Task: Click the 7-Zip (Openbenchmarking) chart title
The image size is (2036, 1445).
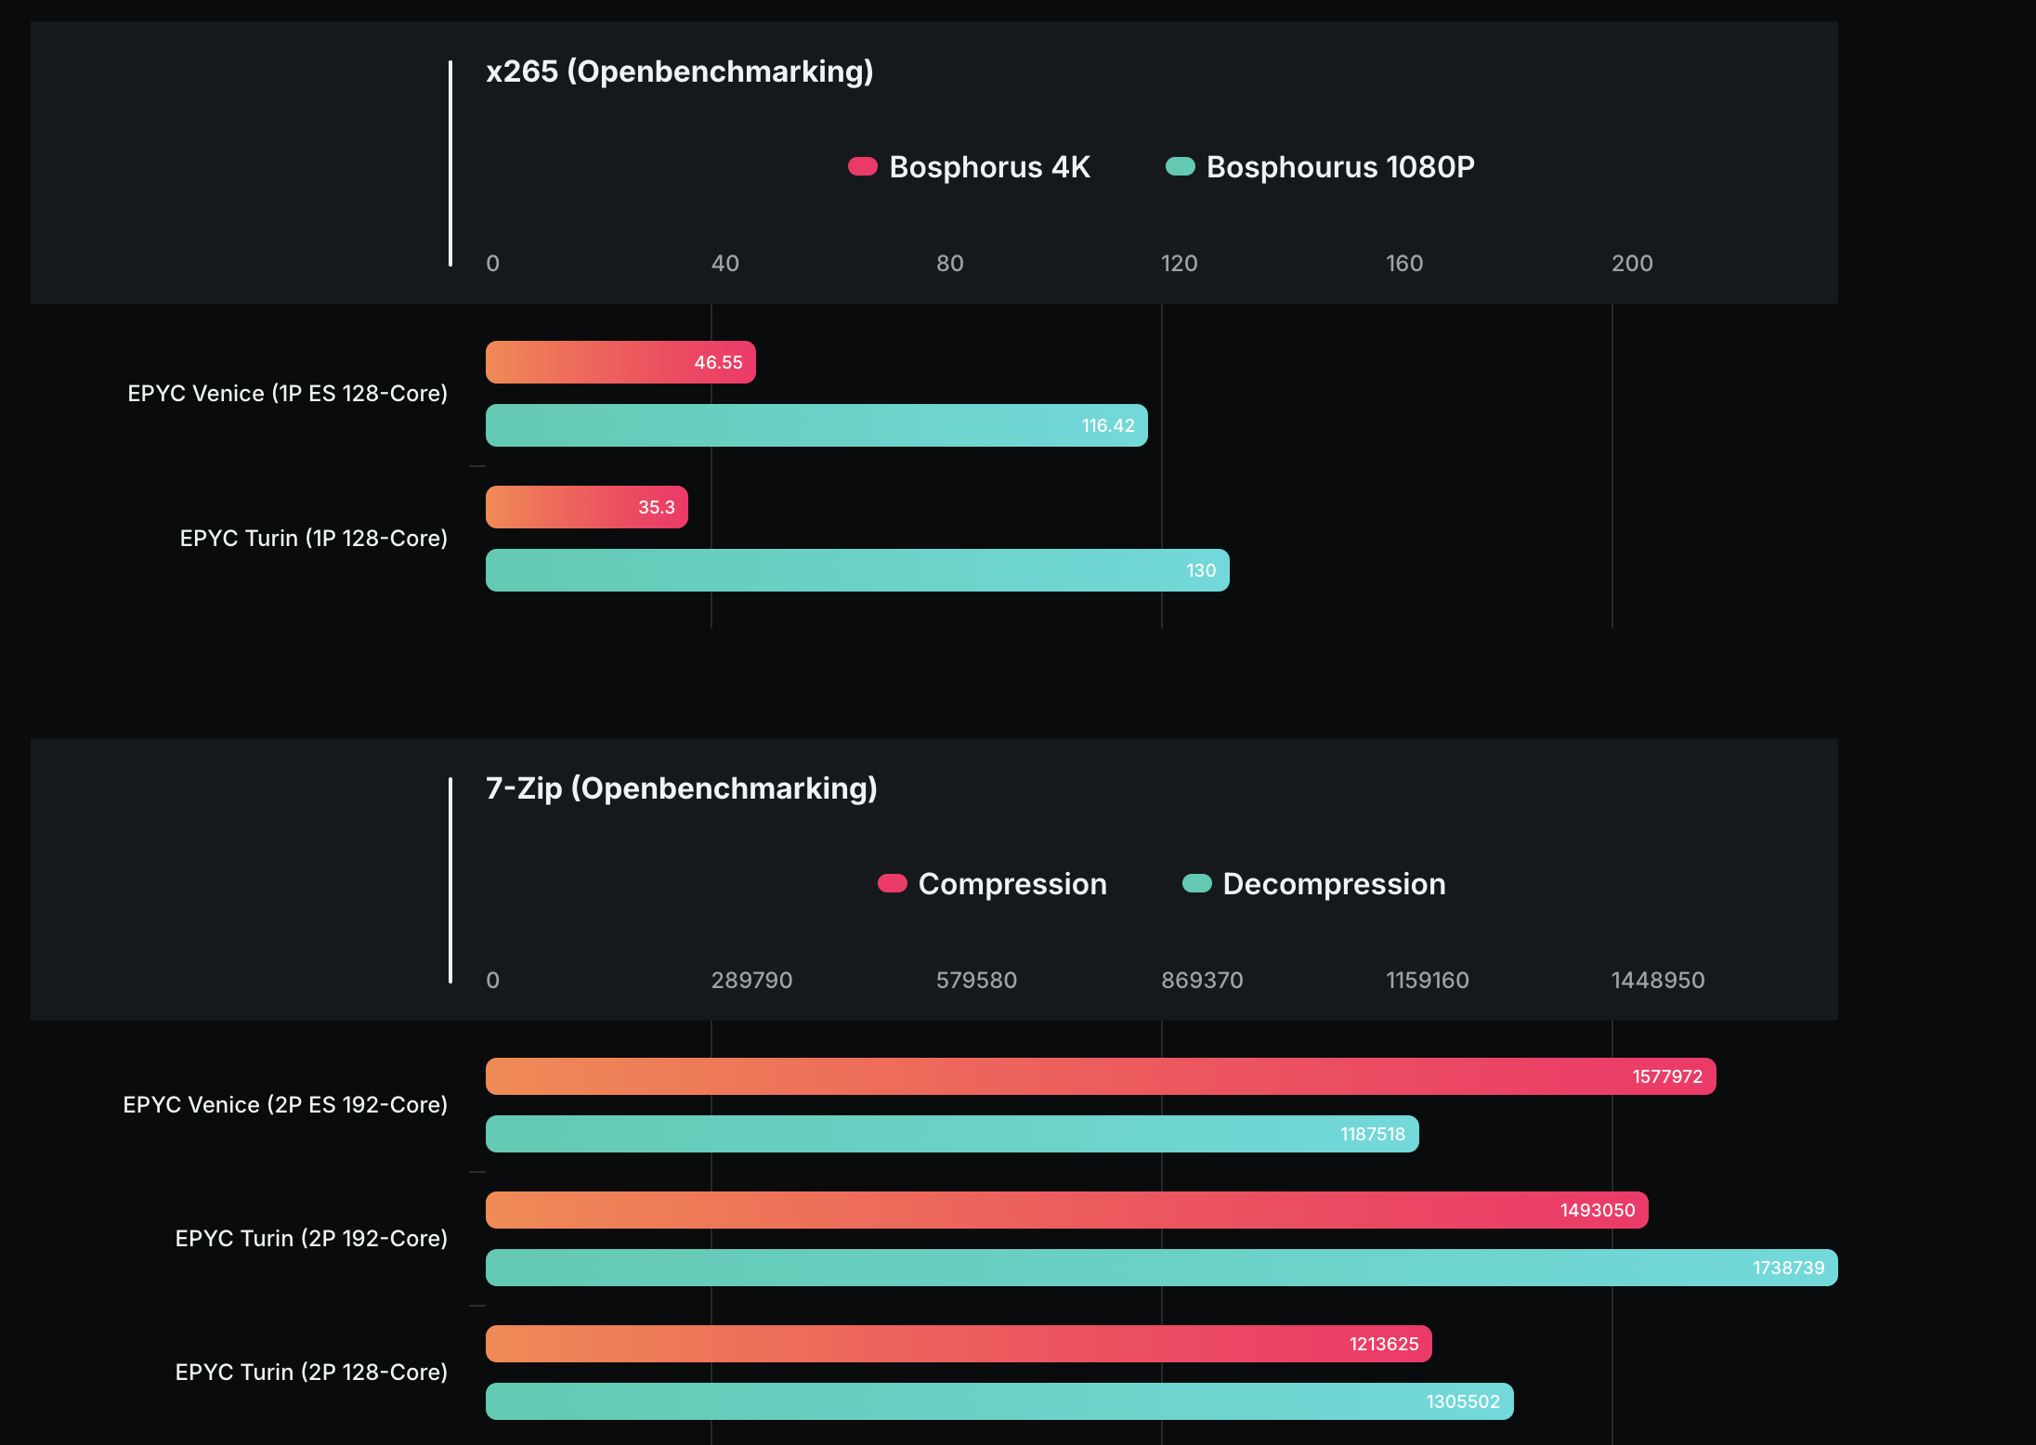Action: click(681, 788)
